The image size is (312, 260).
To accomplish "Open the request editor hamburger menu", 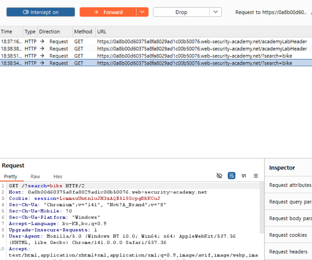I will tap(256, 176).
